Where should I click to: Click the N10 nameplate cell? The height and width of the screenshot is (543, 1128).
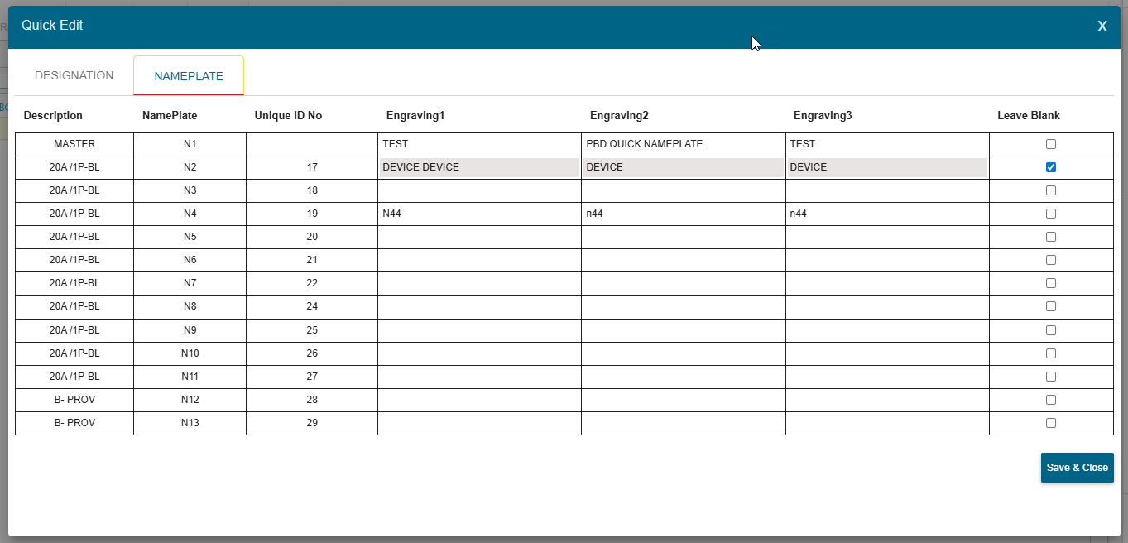coord(190,353)
